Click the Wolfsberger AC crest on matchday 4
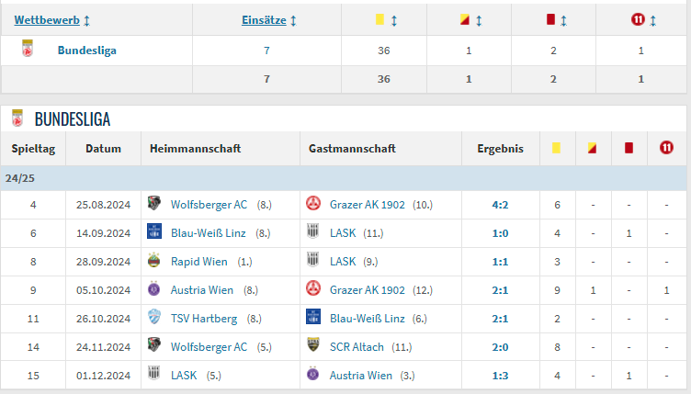Viewport: 691px width, 394px height. pyautogui.click(x=154, y=203)
